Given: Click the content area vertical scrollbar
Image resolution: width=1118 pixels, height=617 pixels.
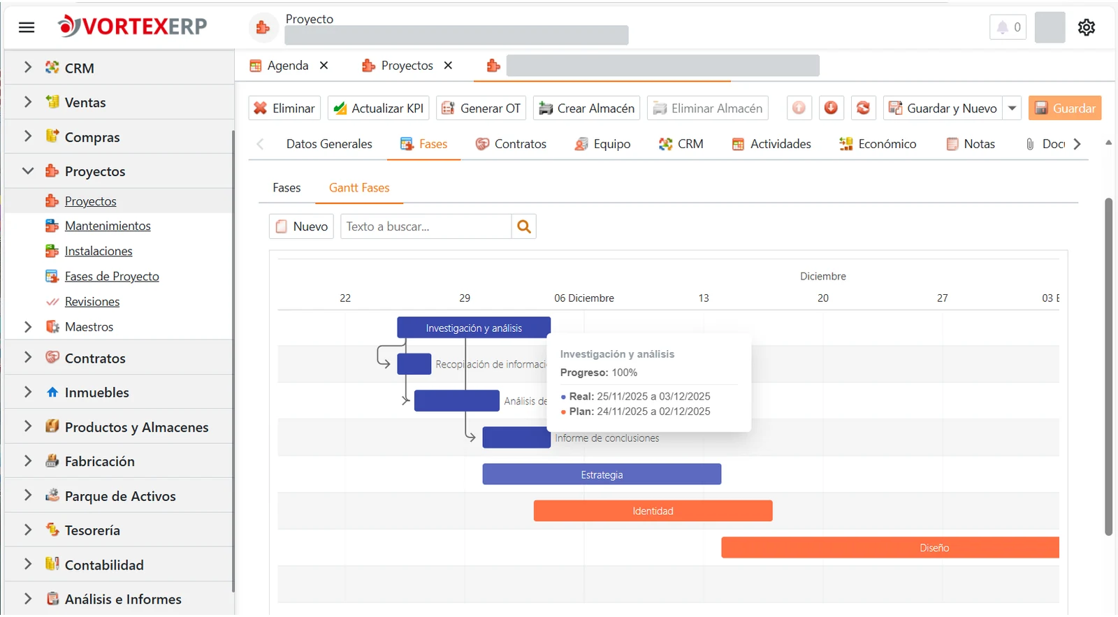Looking at the screenshot, I should tap(1108, 367).
